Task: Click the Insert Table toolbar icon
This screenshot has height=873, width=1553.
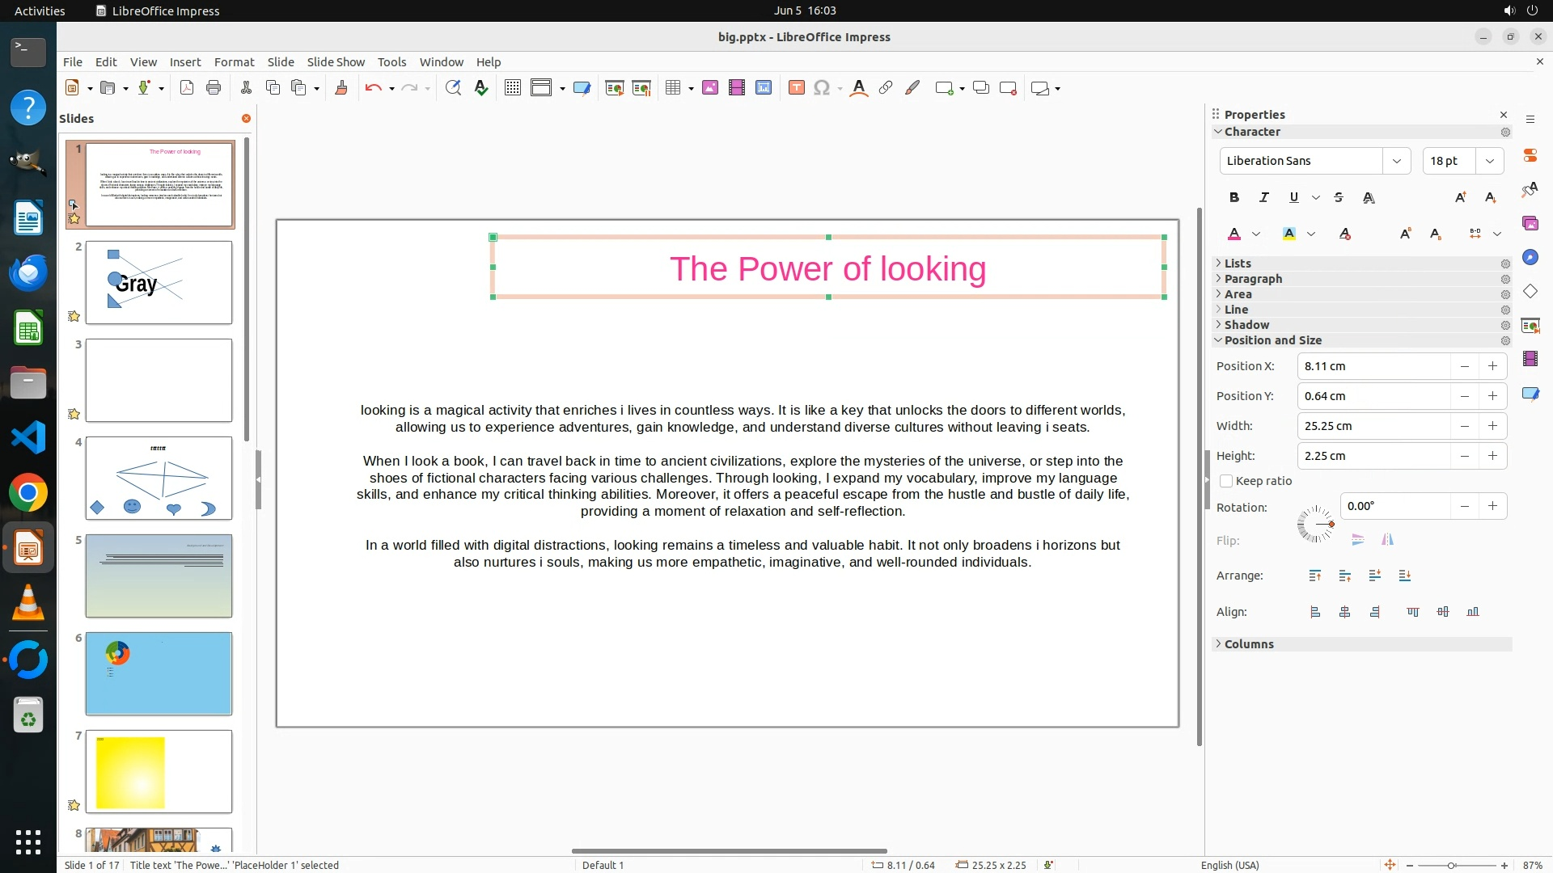Action: click(672, 88)
